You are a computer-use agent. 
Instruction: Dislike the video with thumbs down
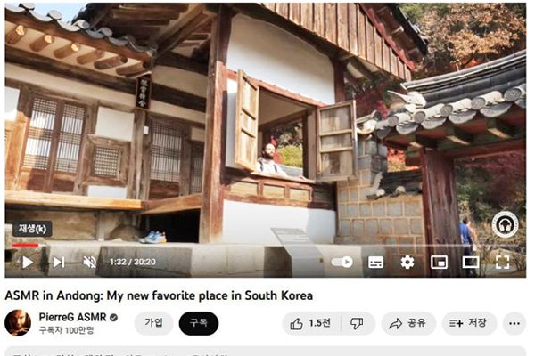pyautogui.click(x=358, y=323)
